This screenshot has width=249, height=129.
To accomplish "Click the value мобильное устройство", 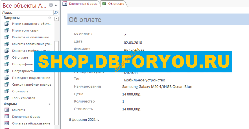I will 145,80.
